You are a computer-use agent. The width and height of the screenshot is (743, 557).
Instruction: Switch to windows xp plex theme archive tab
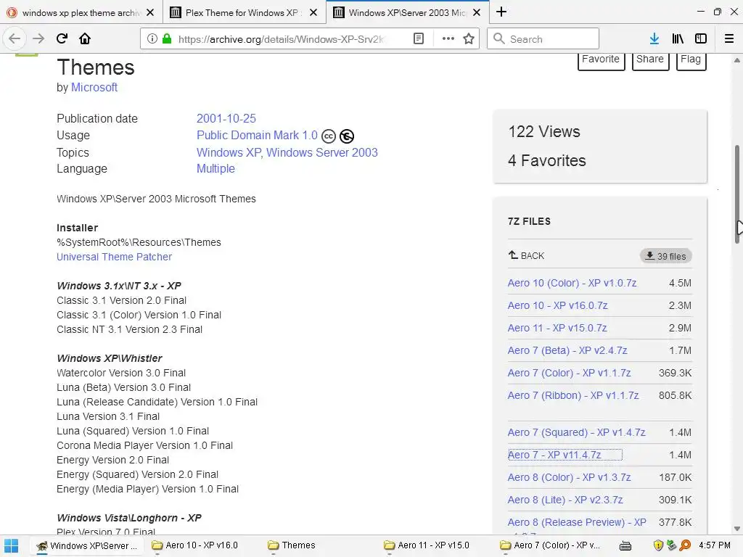point(81,13)
